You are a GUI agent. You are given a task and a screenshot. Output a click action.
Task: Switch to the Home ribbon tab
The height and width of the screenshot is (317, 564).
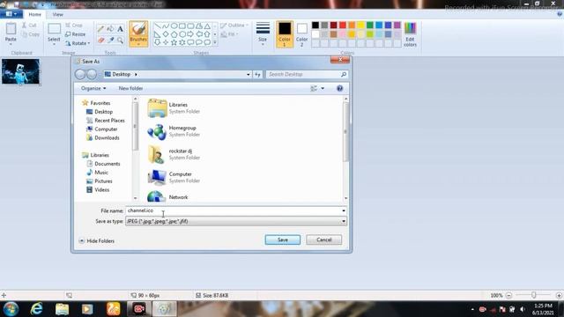point(35,14)
